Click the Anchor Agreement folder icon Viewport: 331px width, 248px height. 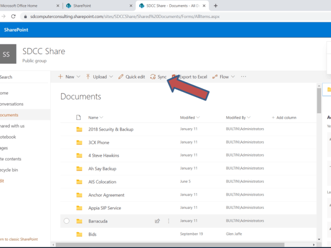79,195
